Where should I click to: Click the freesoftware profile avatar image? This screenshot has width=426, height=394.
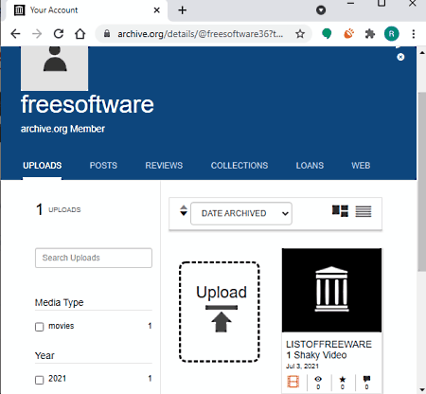click(x=54, y=68)
